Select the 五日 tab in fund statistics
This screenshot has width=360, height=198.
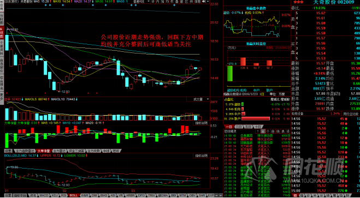tap(249, 127)
